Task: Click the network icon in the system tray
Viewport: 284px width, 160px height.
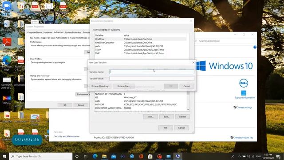Action: [253, 156]
